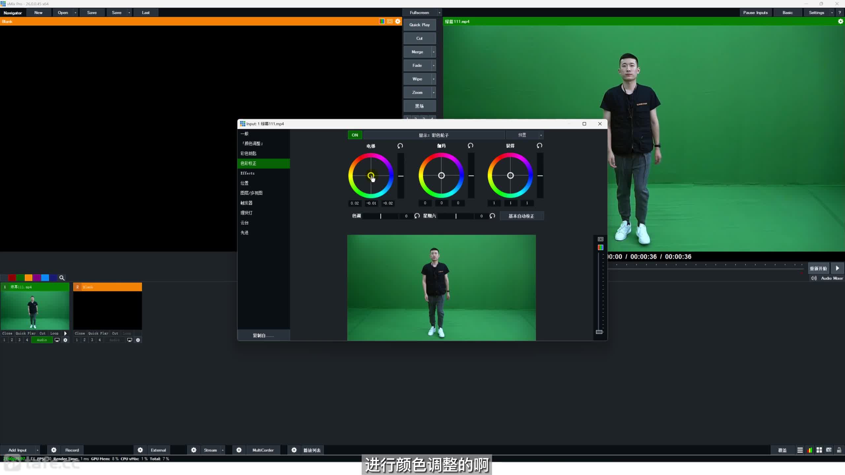Viewport: 845px width, 475px height.
Task: Toggle overlay 1 on Blank input tile
Action: click(x=77, y=340)
